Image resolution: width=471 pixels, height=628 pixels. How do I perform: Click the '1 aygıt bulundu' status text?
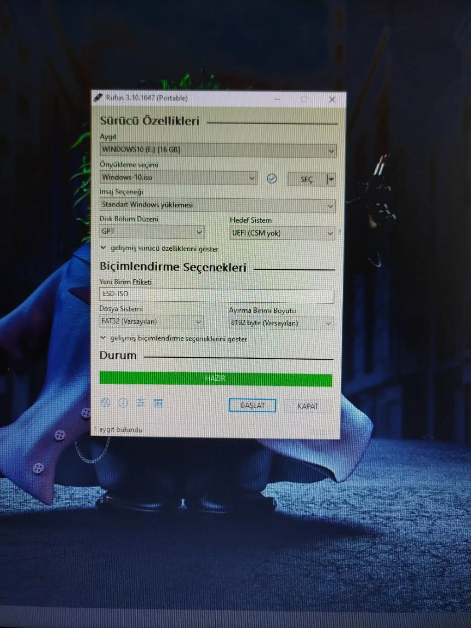pyautogui.click(x=119, y=429)
